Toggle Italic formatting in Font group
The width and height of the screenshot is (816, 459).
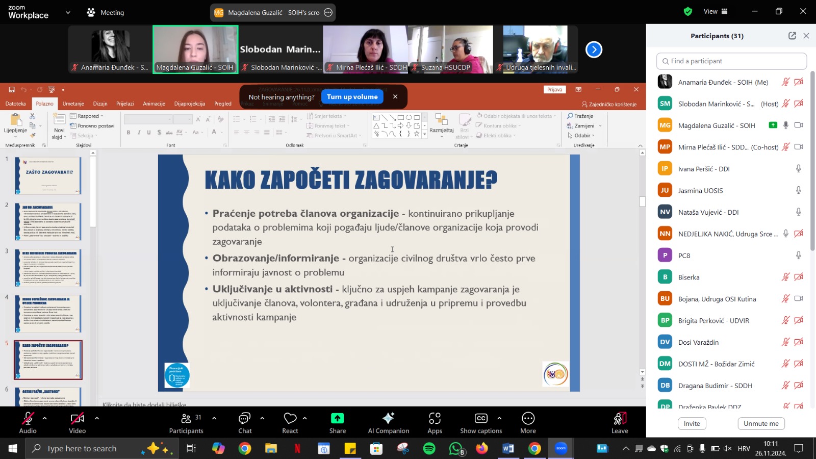click(x=139, y=133)
